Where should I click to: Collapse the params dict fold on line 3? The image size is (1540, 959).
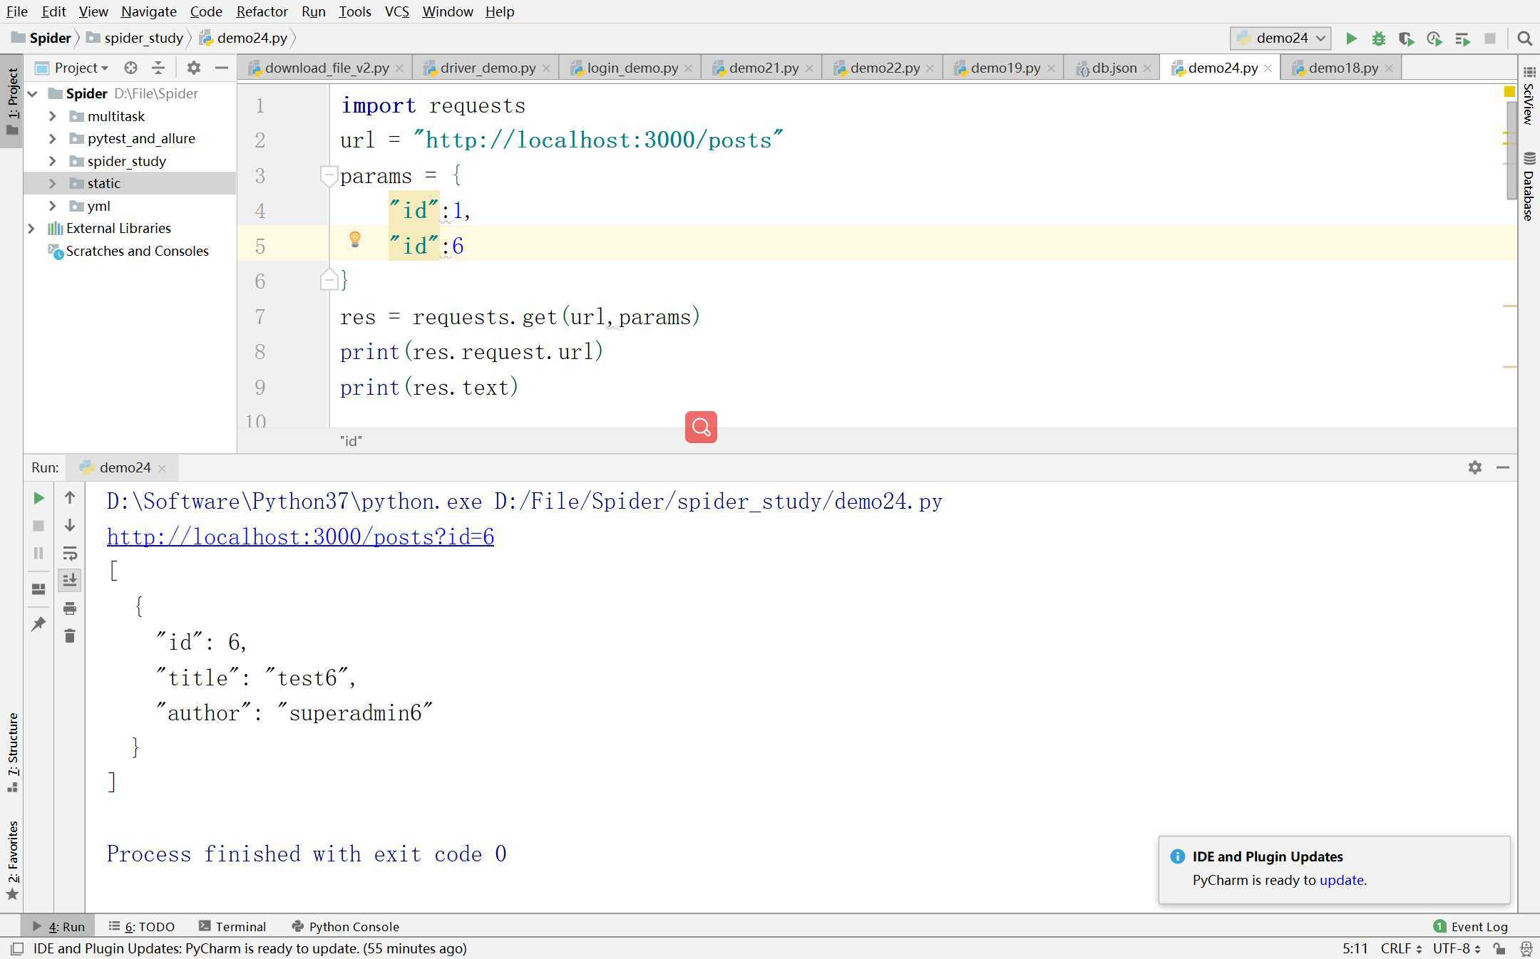coord(329,175)
